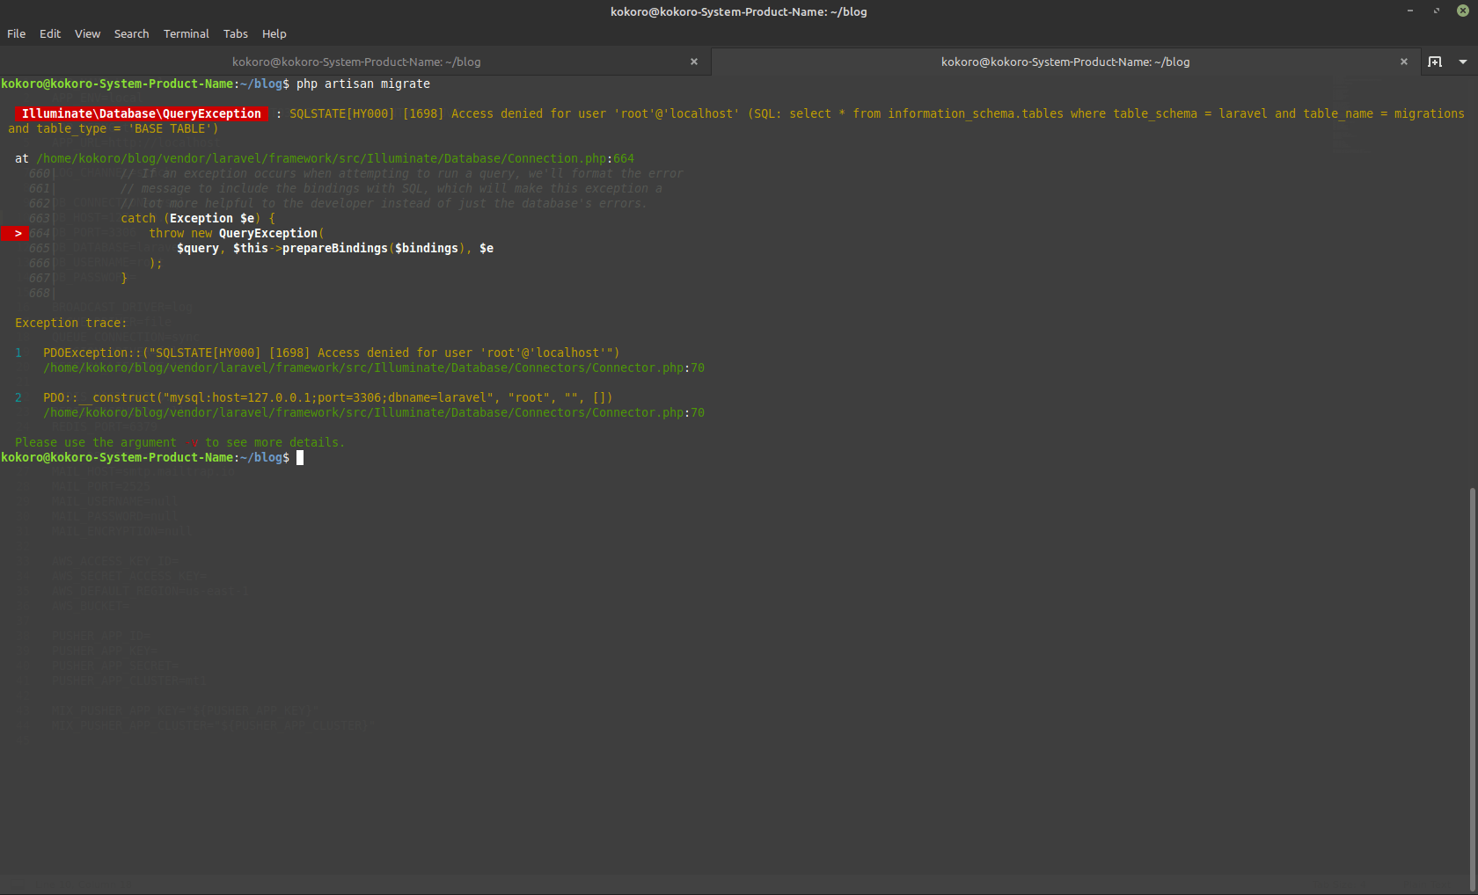This screenshot has width=1478, height=895.
Task: Open a new terminal tab via the plus icon
Action: (1435, 62)
